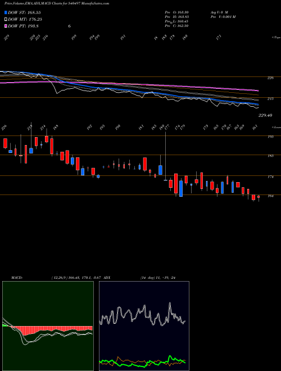Select the 'DOW MT: 176.25' legend text
This screenshot has width=281, height=371.
pos(25,19)
